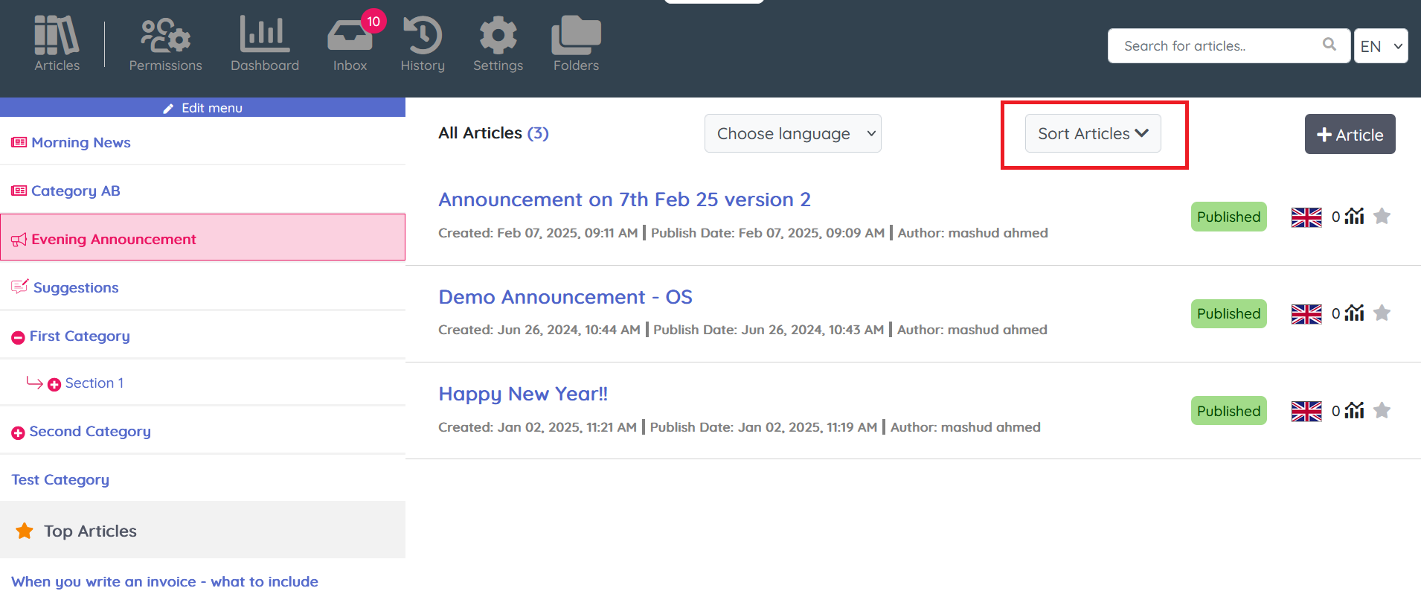Expand the Second Category plus icon
Image resolution: width=1421 pixels, height=591 pixels.
(18, 432)
